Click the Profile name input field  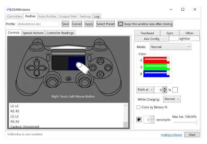click(x=38, y=24)
